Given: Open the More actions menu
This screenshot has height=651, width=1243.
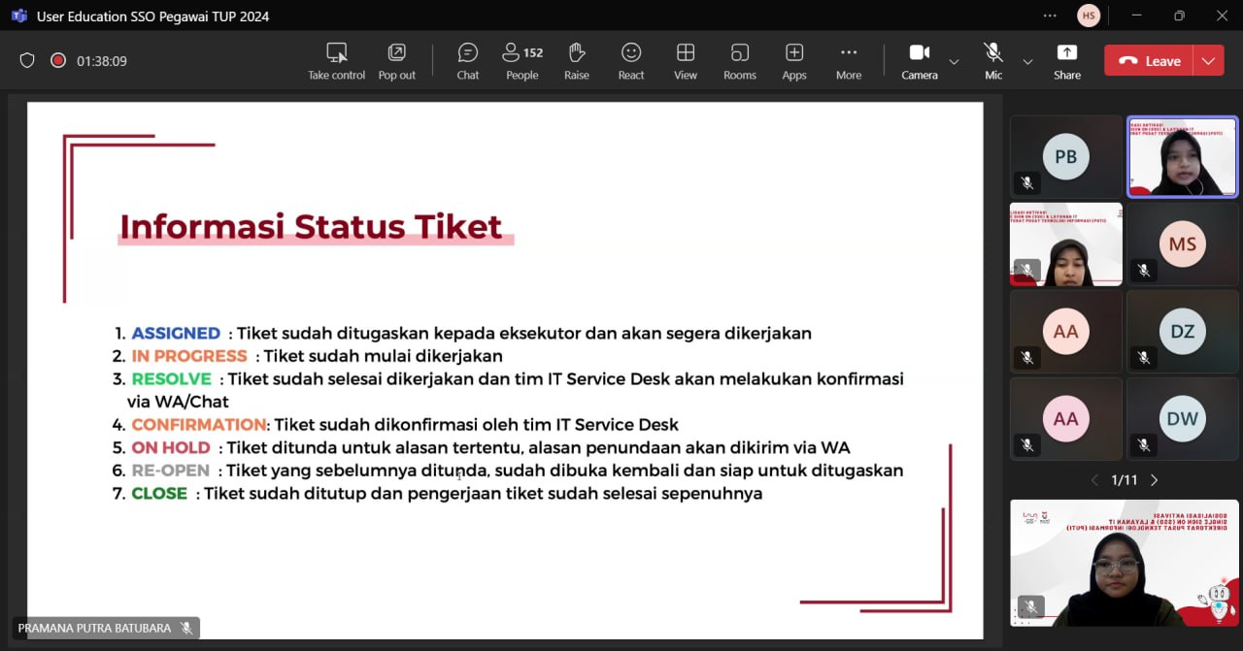Looking at the screenshot, I should 849,60.
